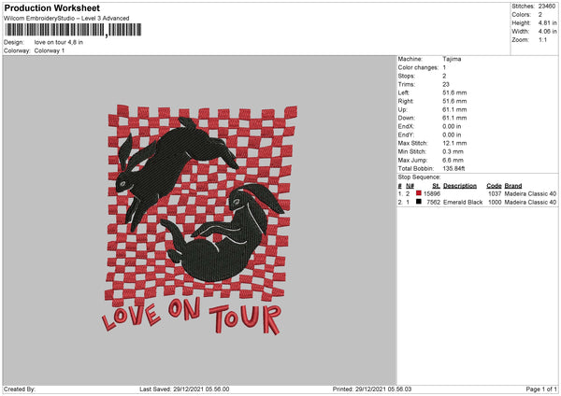Click 'Page 1 of 1' text

[x=541, y=389]
